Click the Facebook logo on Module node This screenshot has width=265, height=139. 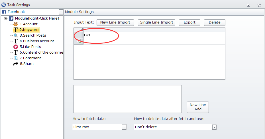(11, 18)
